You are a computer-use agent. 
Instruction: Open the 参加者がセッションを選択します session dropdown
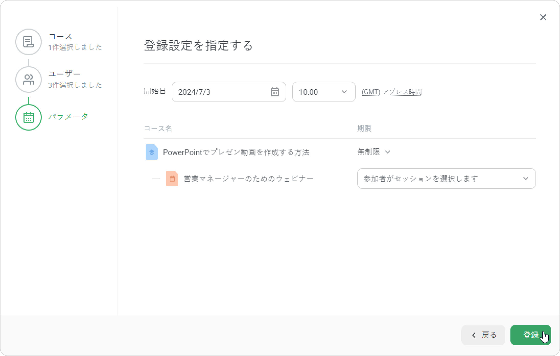446,179
